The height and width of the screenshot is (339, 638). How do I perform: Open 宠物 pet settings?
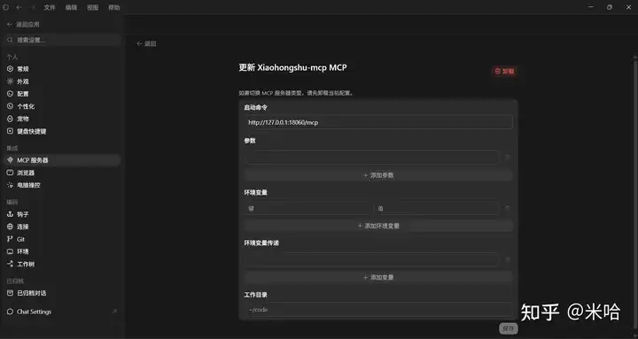tap(62, 119)
